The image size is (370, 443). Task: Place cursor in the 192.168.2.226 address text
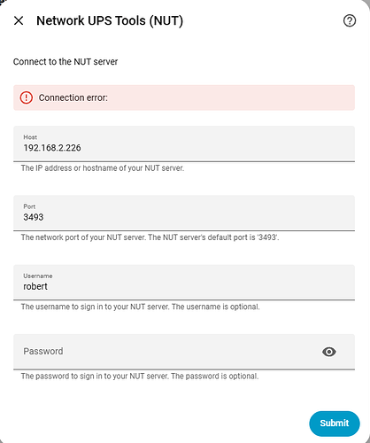52,148
